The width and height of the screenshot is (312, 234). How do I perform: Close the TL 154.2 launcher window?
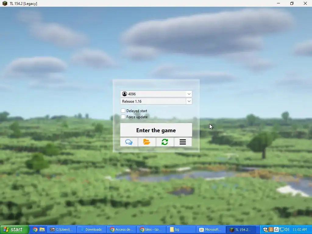click(x=305, y=3)
